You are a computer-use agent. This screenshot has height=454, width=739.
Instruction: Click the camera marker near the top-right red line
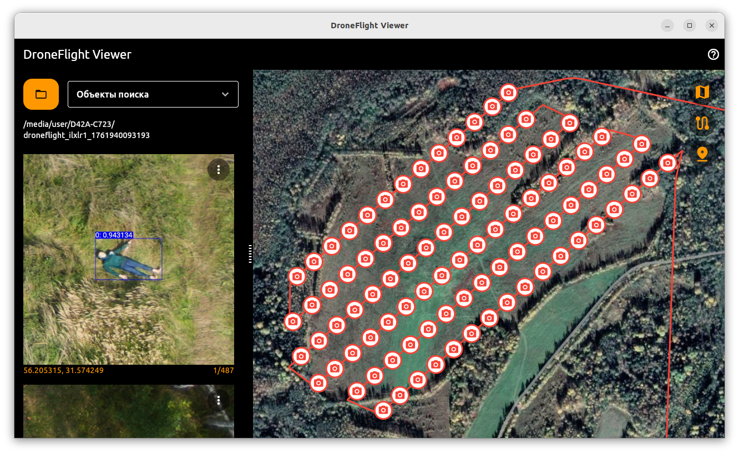[642, 144]
